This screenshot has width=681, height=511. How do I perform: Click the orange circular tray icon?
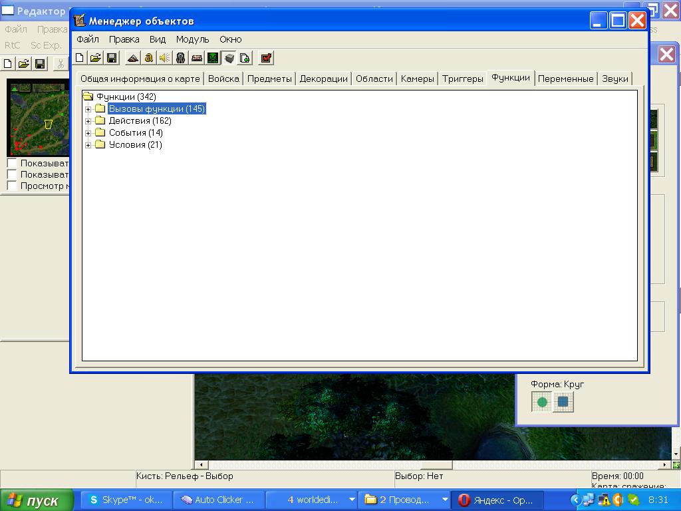point(618,500)
